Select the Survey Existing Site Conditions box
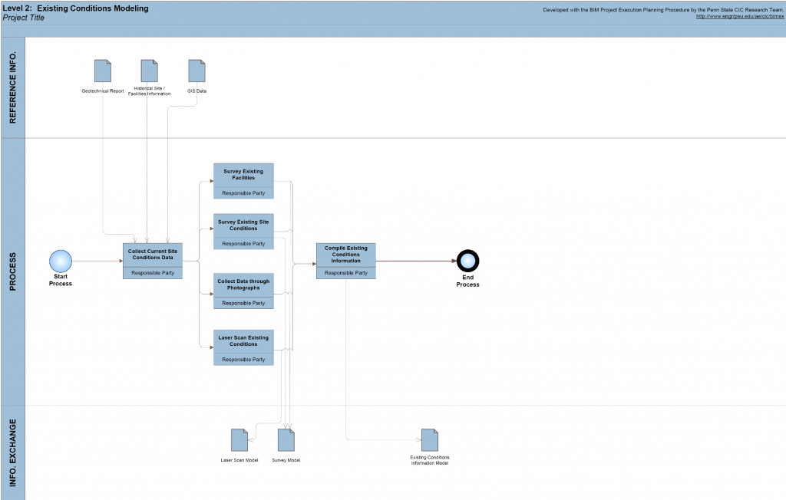 [243, 225]
